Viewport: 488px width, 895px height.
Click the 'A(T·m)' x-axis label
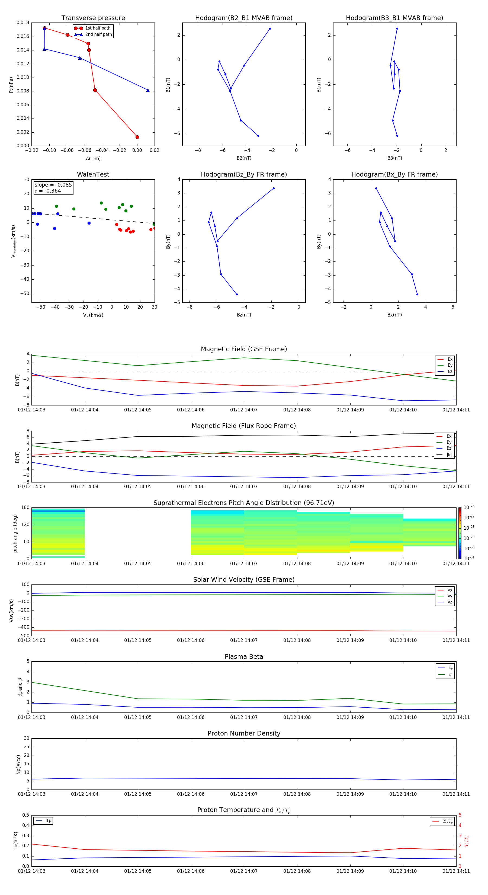click(93, 159)
